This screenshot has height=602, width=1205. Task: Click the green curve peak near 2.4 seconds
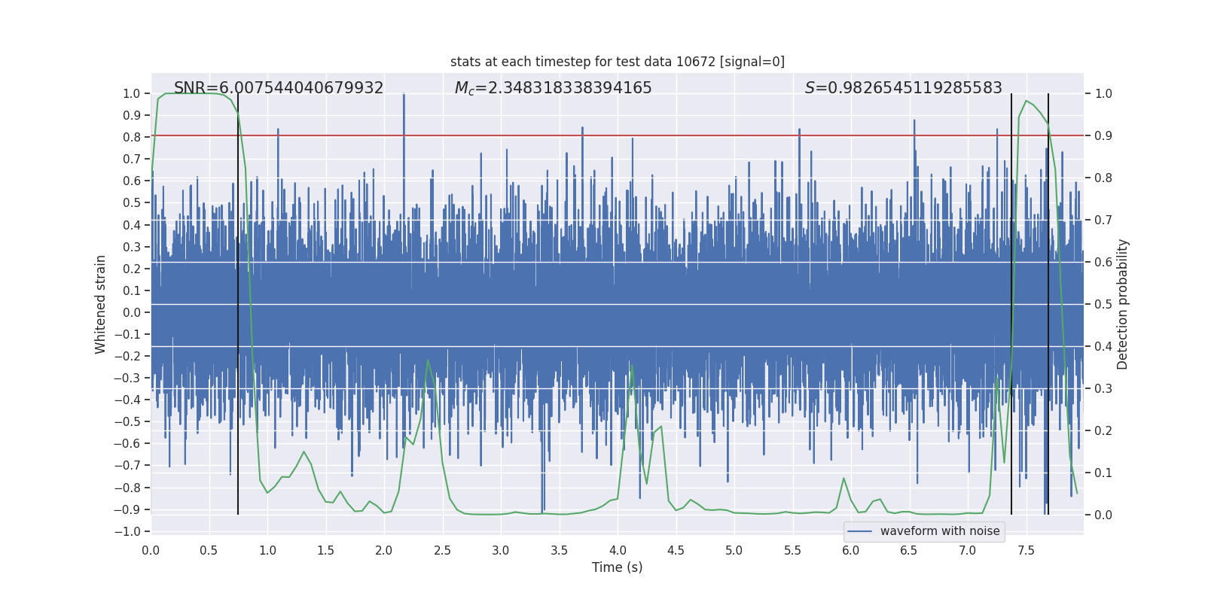428,360
